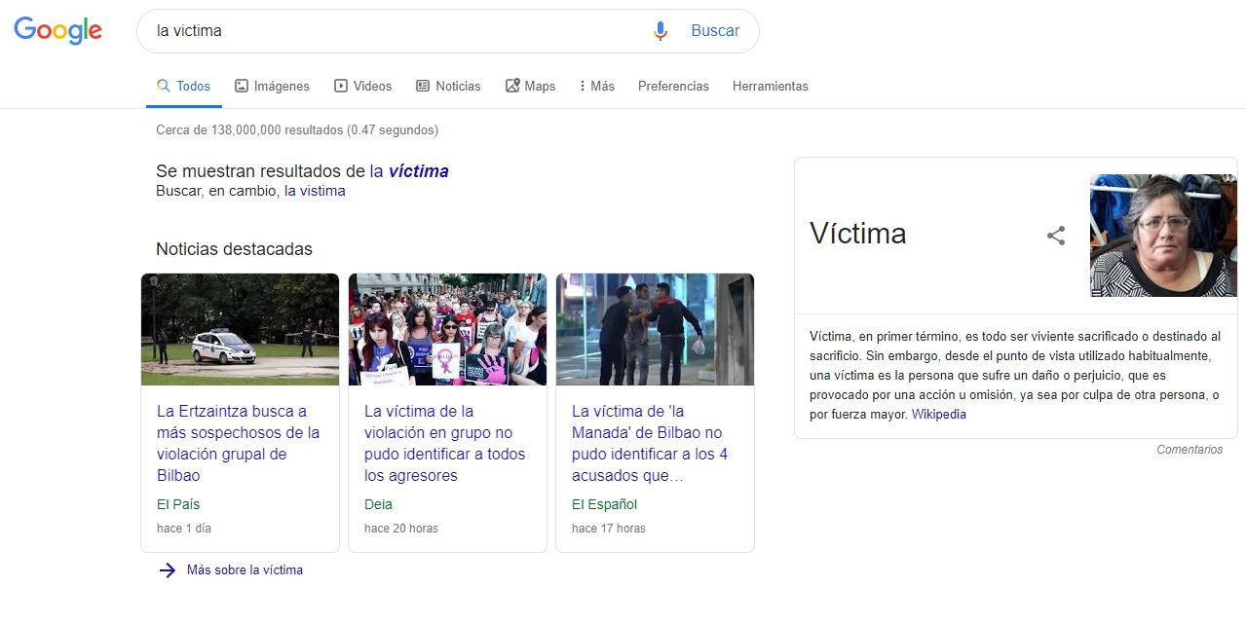Open Herramientas search tools
1246x623 pixels.
(770, 86)
